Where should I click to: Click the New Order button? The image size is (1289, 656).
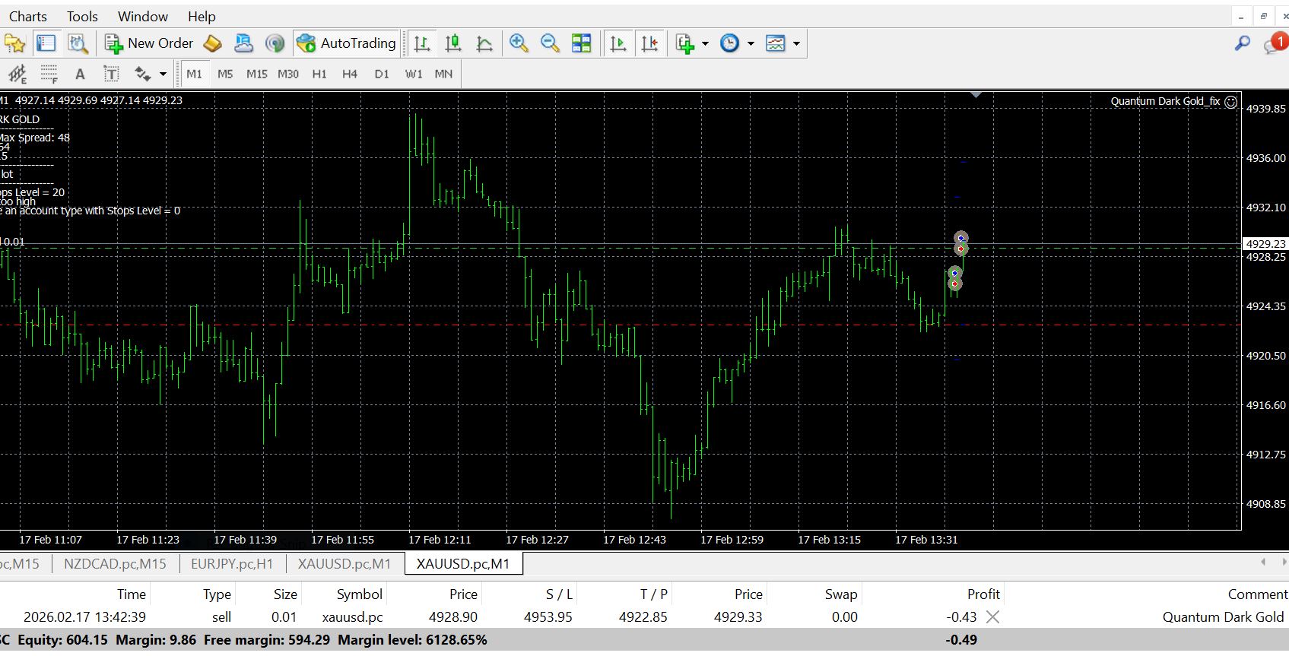click(149, 43)
